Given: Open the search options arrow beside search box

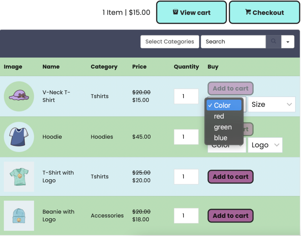Looking at the screenshot, I should pyautogui.click(x=288, y=41).
